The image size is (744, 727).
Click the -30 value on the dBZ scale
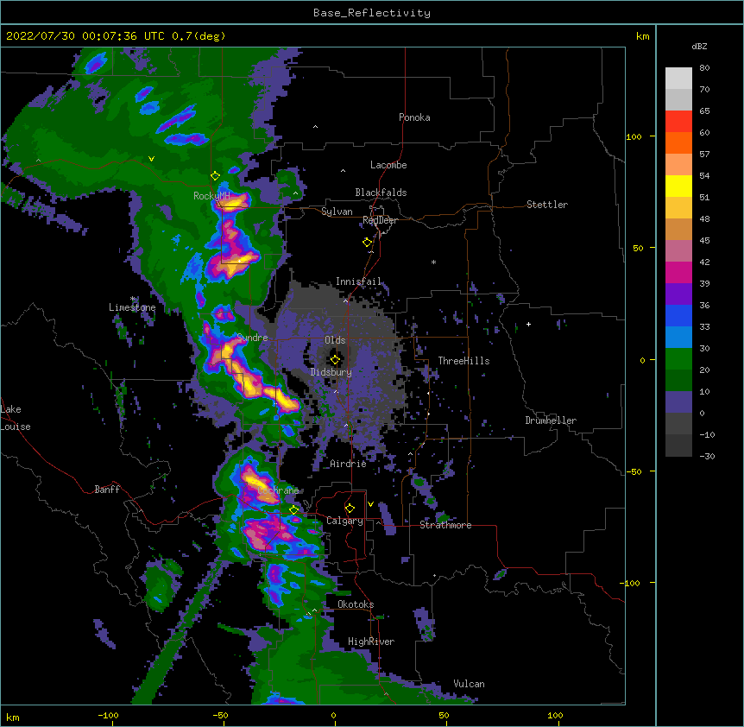point(707,456)
